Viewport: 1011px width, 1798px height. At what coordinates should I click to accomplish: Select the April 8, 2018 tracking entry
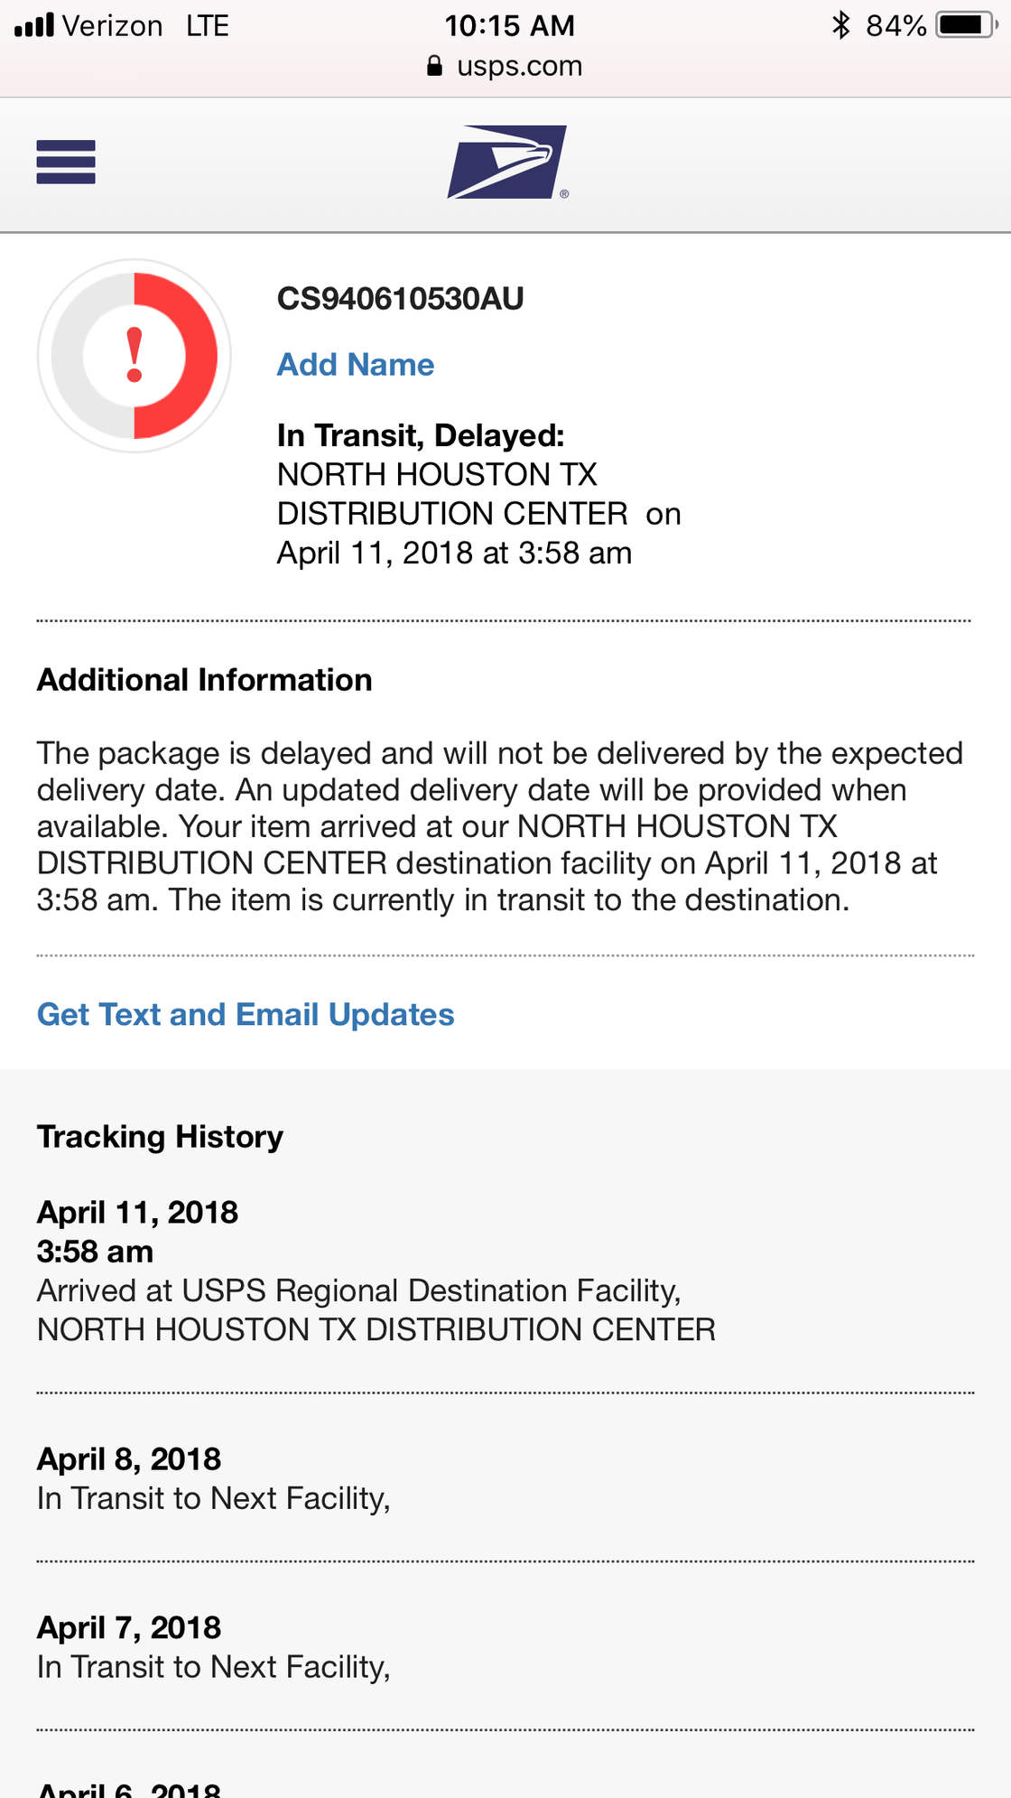214,1479
